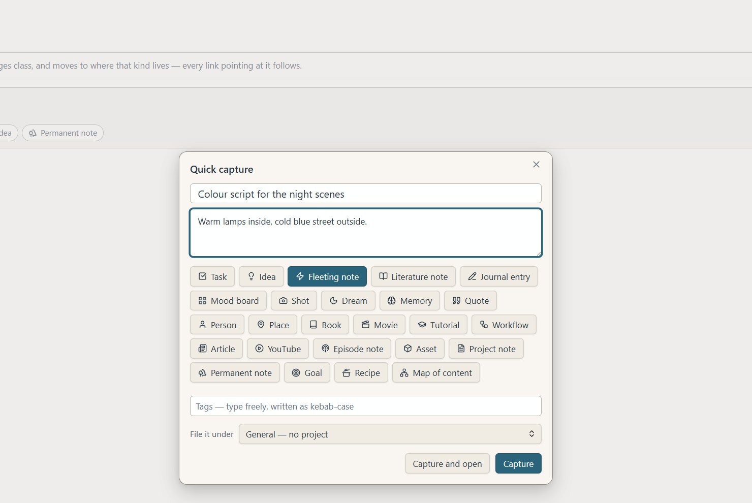Choose the Idea lightbulb chip
The width and height of the screenshot is (752, 503).
(261, 276)
